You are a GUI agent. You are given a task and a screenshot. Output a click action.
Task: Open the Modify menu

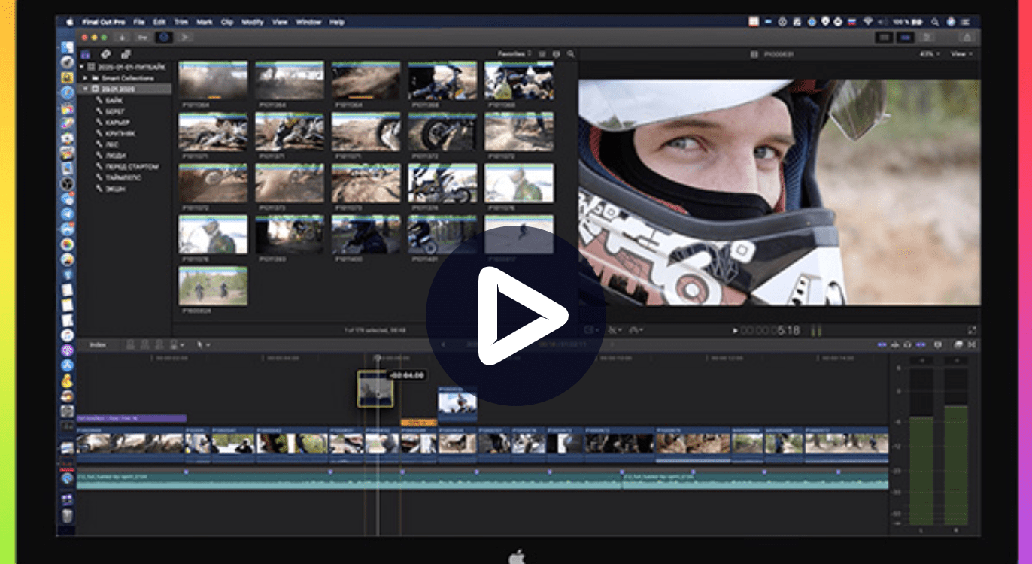pyautogui.click(x=253, y=22)
